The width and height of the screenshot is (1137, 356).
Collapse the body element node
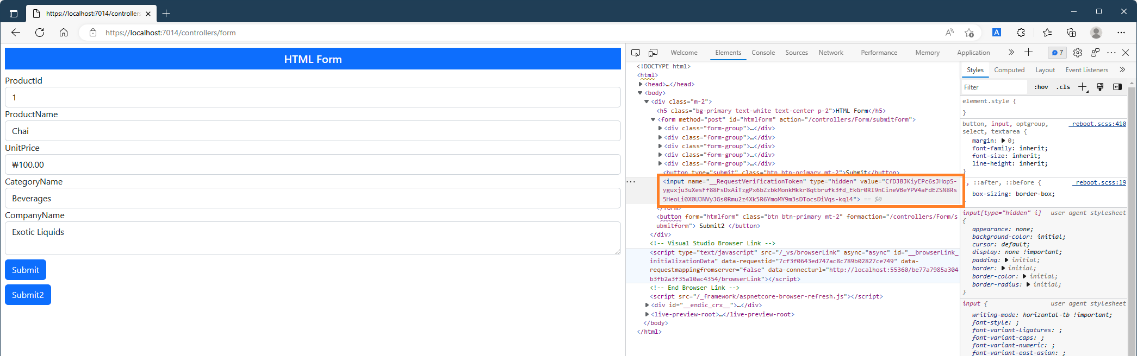pos(641,93)
